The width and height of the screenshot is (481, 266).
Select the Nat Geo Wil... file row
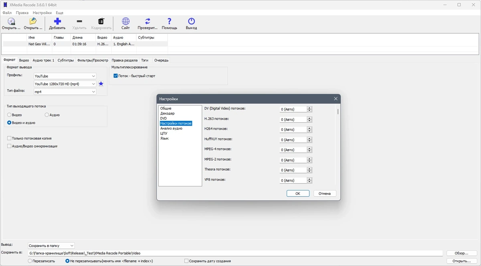click(85, 44)
